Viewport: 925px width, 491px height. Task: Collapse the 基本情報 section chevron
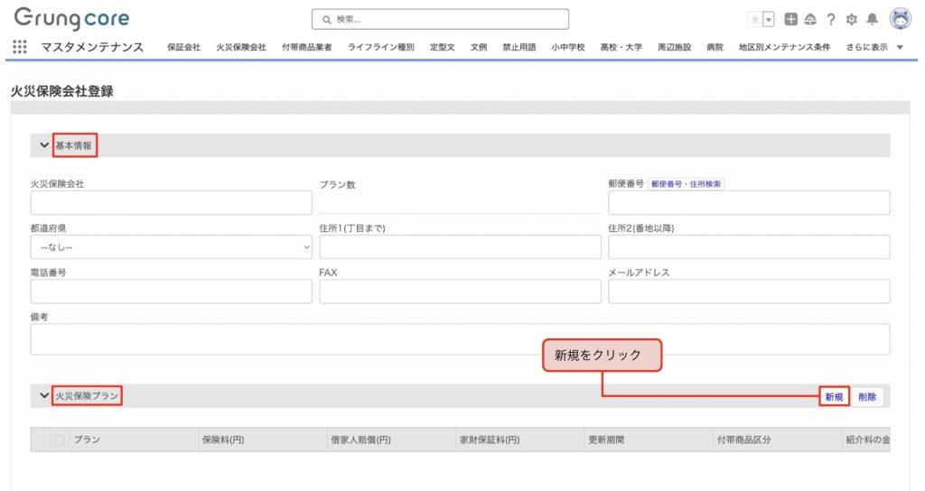pos(43,145)
